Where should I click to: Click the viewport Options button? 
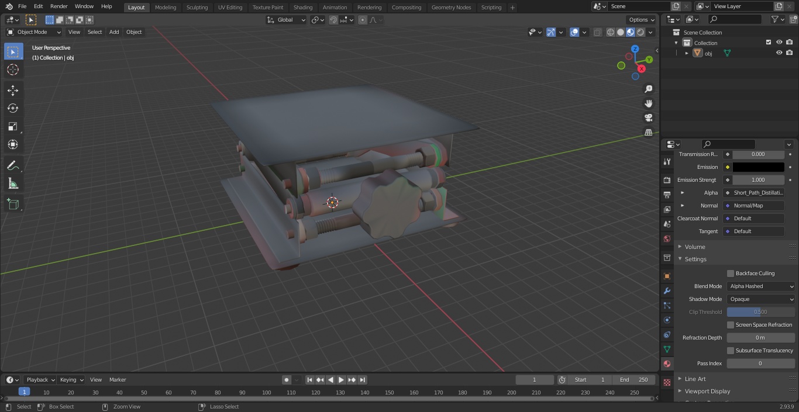point(642,20)
